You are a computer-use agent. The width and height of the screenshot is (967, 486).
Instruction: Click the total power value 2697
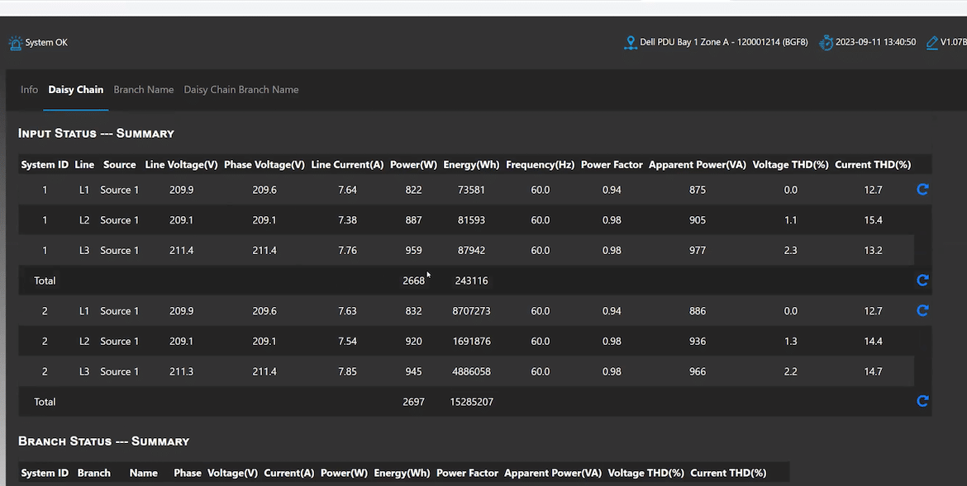[413, 402]
